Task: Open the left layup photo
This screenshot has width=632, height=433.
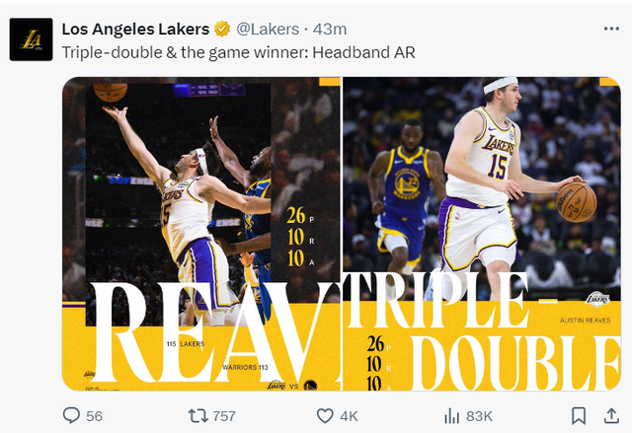Action: pyautogui.click(x=201, y=233)
